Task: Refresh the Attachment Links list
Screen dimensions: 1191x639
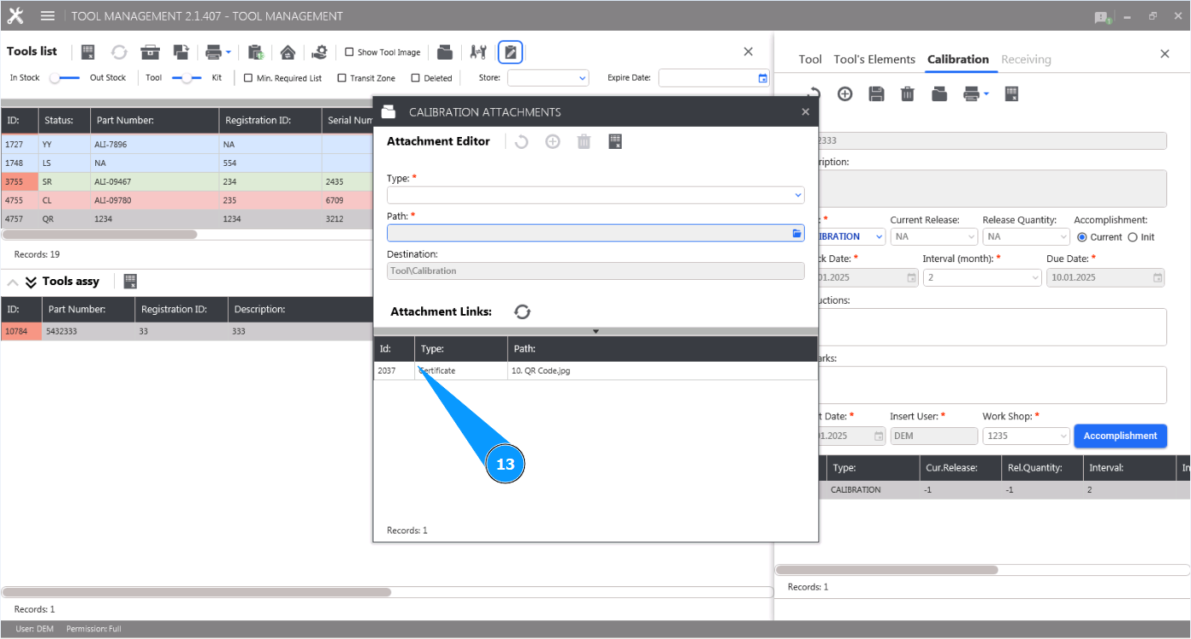Action: [x=522, y=311]
